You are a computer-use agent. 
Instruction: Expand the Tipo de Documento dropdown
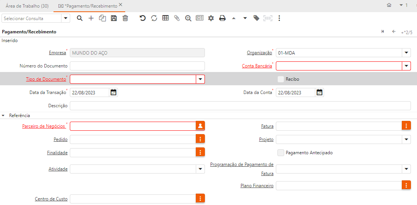[x=200, y=79]
